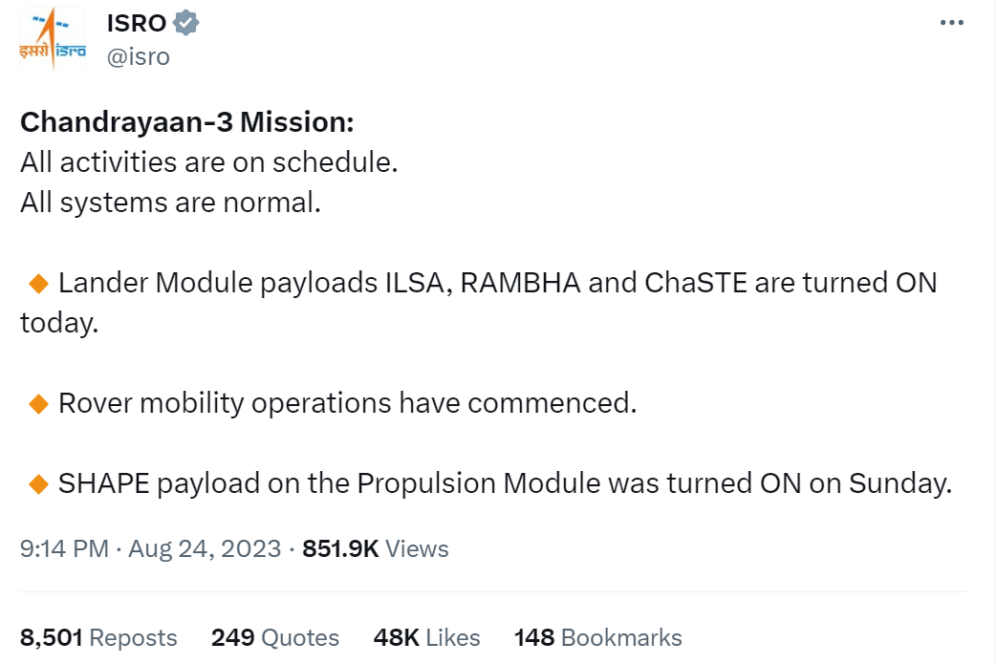Show the 249 Quotes list
The image size is (997, 664).
click(275, 637)
